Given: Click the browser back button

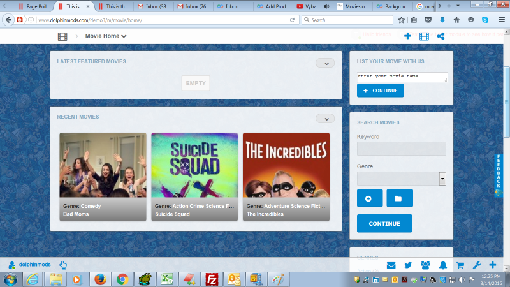Looking at the screenshot, I should (x=8, y=20).
